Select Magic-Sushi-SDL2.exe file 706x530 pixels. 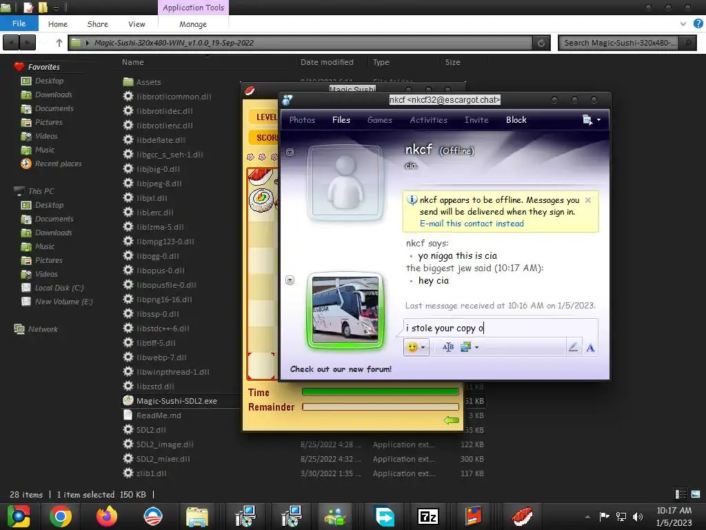click(x=176, y=401)
